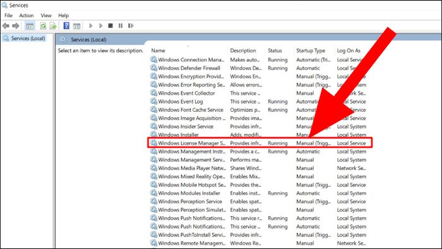Click the Forward arrow in toolbar

click(16, 26)
